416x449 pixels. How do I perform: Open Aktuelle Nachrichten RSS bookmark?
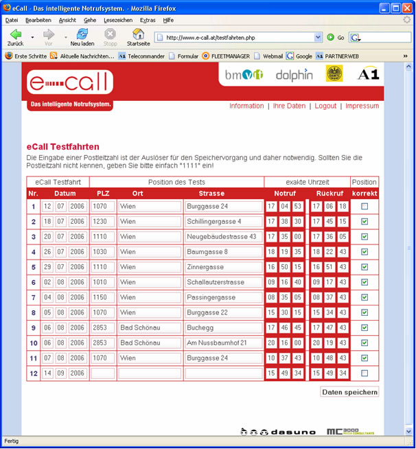(82, 56)
